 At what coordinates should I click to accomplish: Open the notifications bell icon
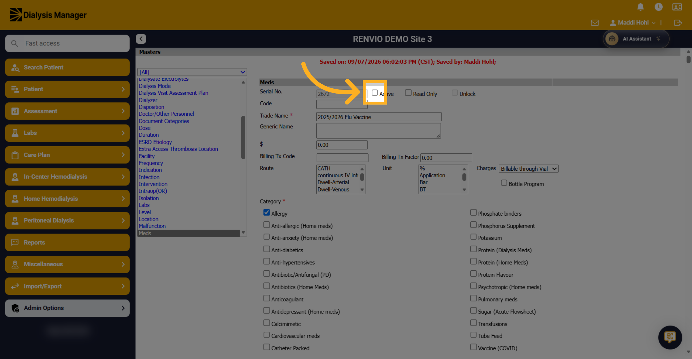[640, 7]
